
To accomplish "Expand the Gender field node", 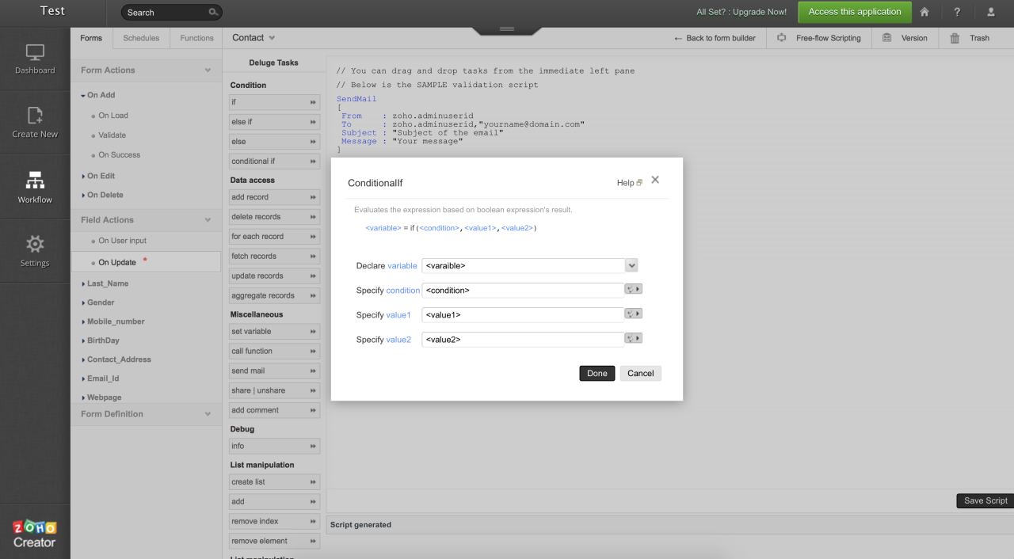I will (x=83, y=302).
